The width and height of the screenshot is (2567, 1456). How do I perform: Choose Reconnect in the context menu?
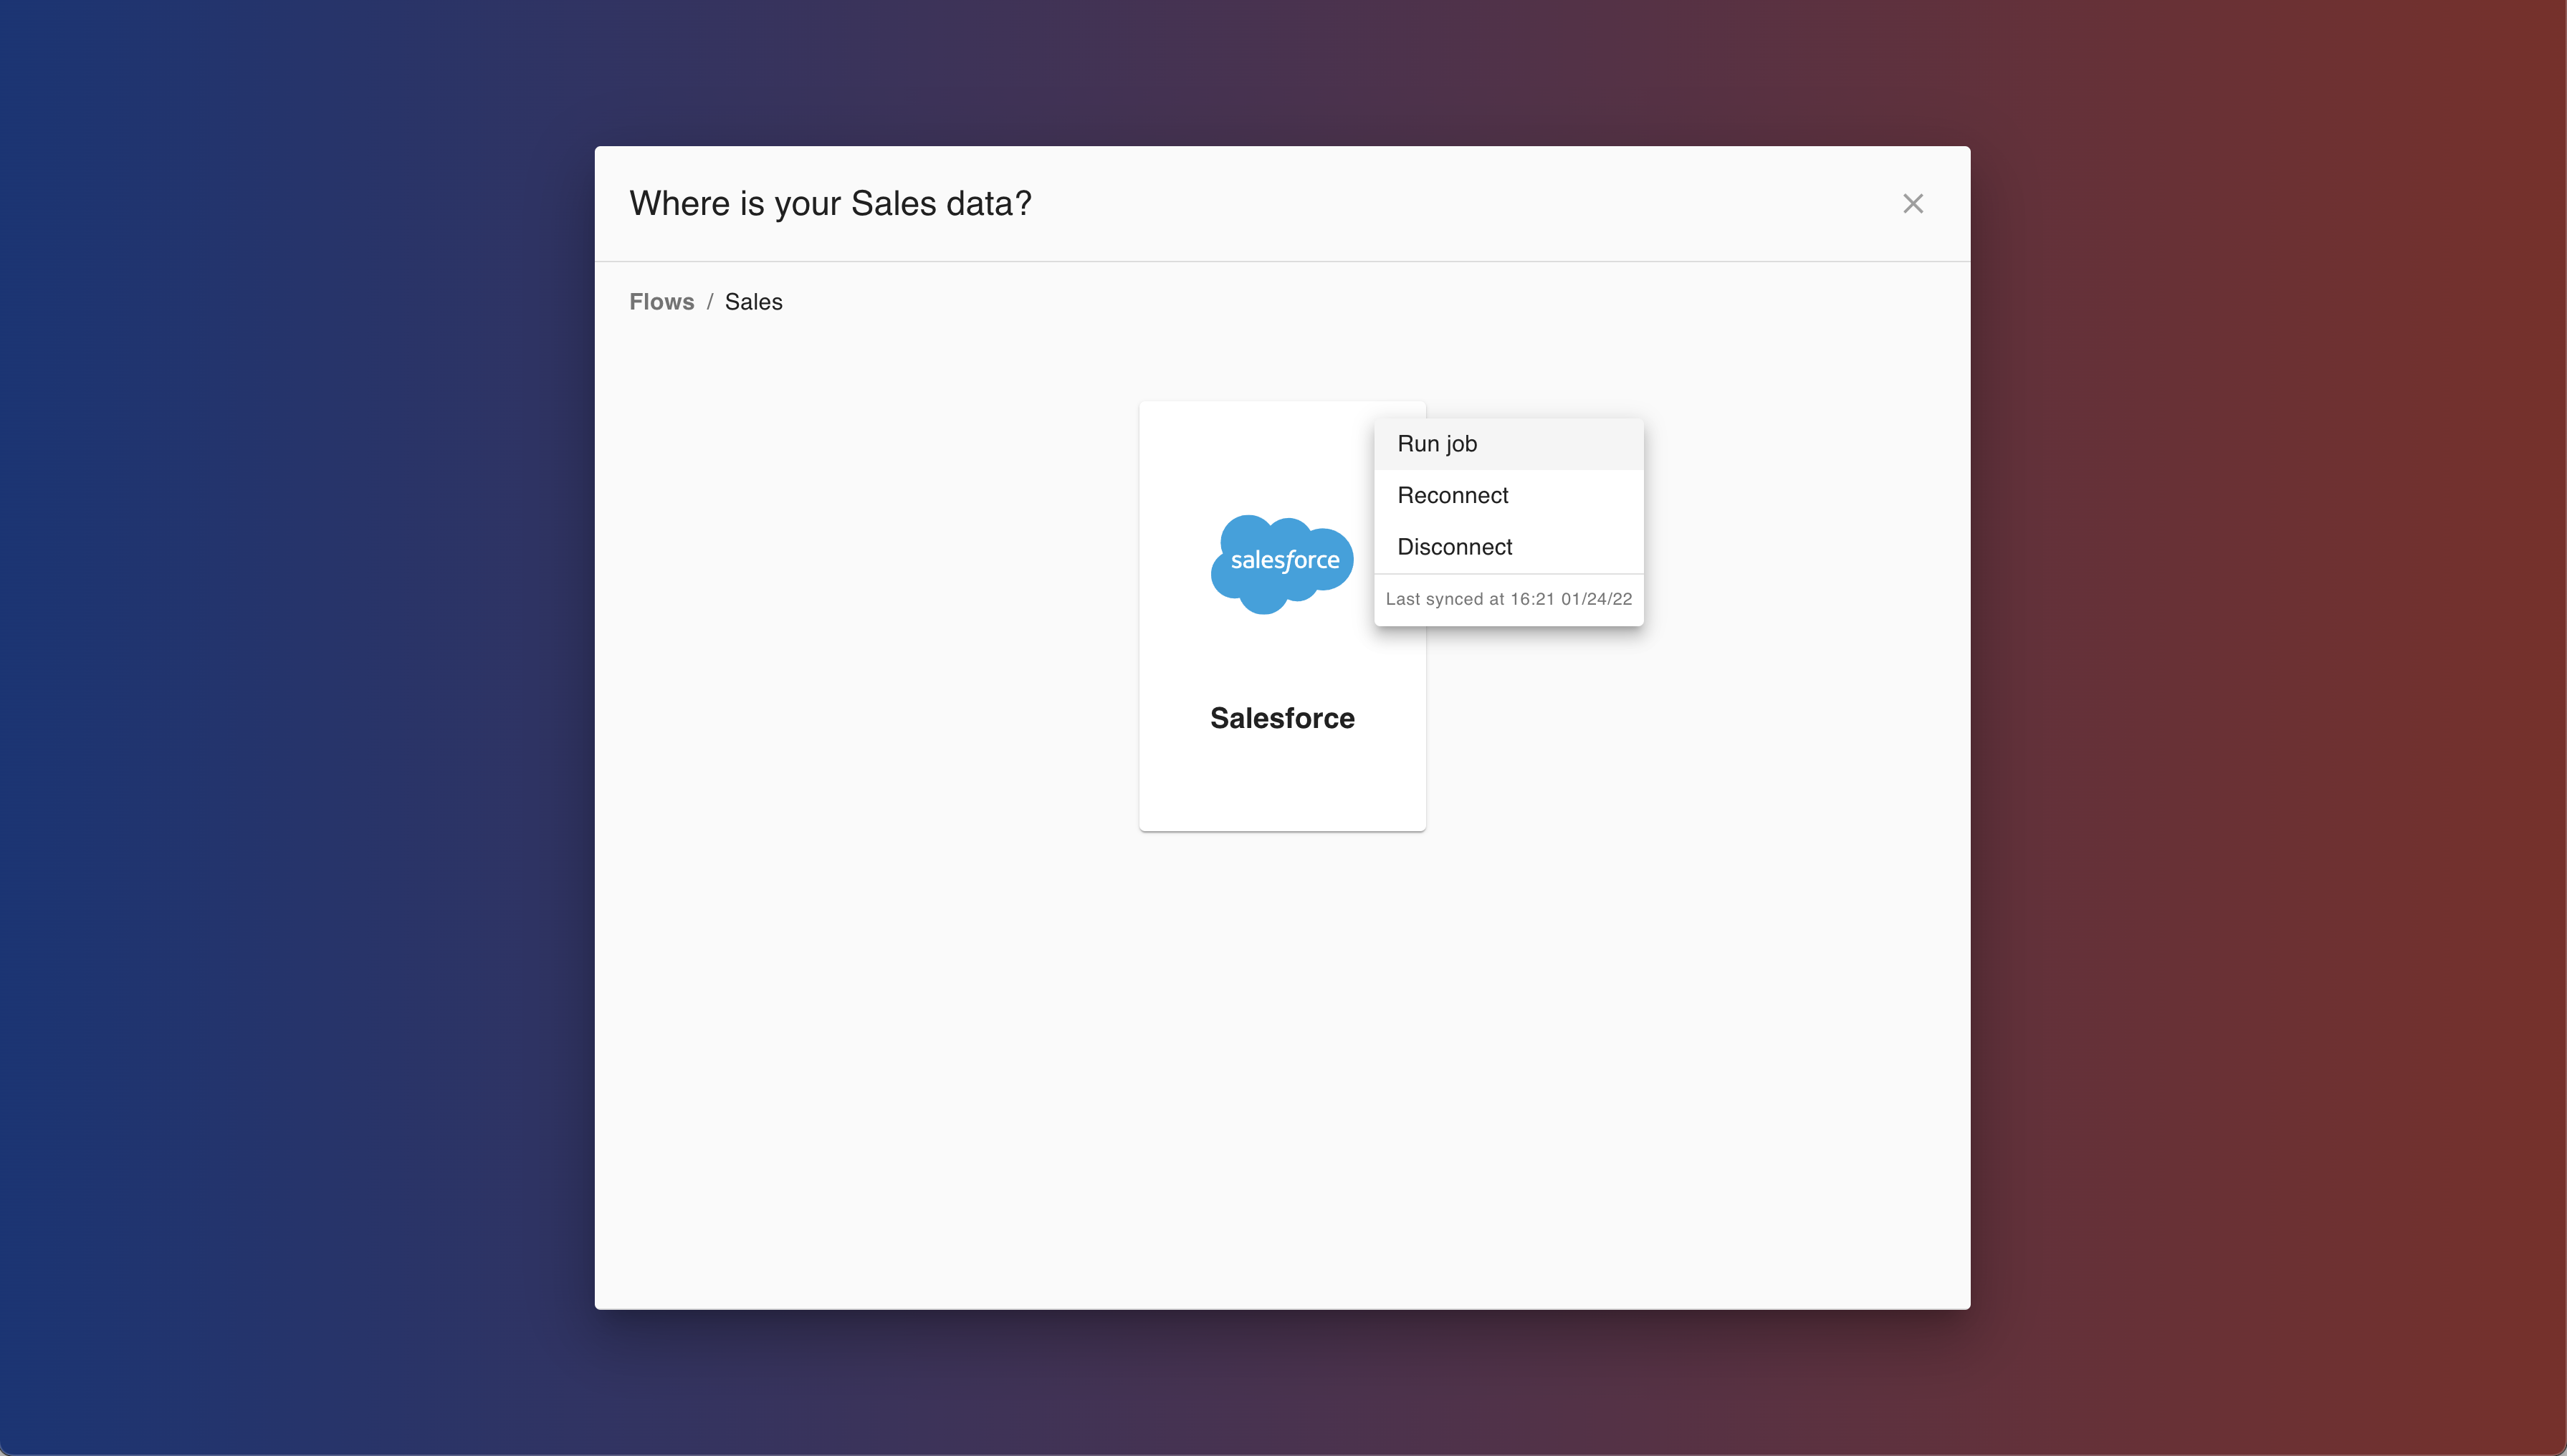click(1508, 496)
